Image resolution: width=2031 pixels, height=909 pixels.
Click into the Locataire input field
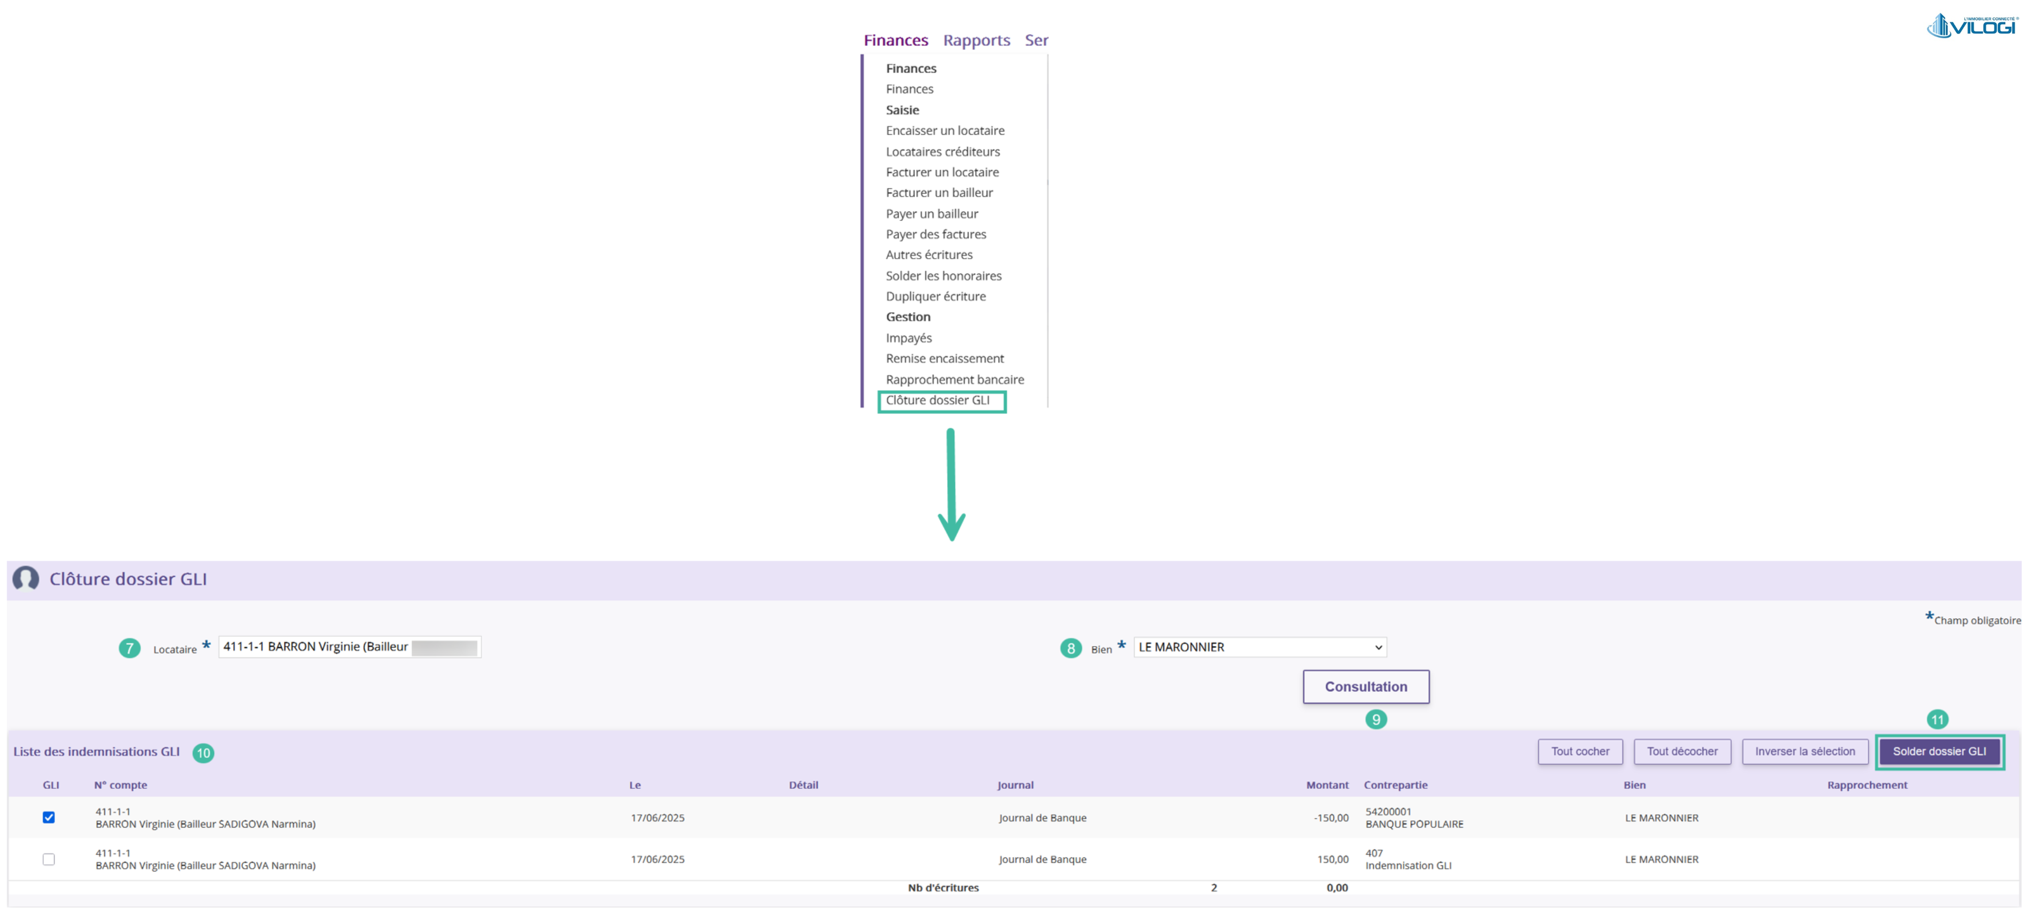pyautogui.click(x=349, y=647)
